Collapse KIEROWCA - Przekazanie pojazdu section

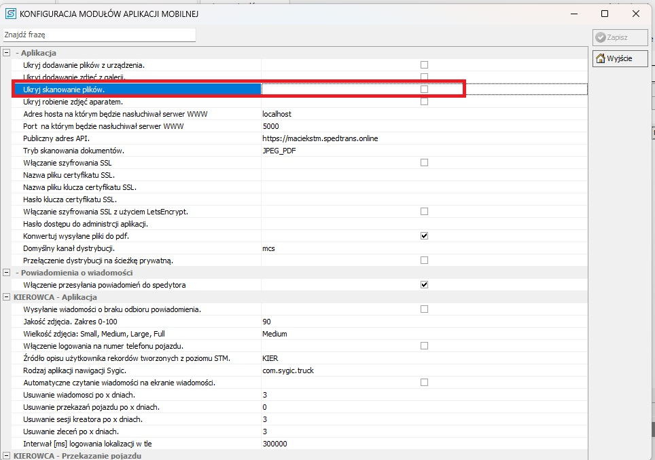[6, 456]
